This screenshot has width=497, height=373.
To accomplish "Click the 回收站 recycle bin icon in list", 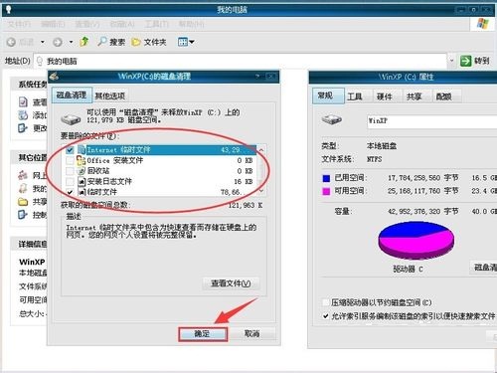I will point(82,171).
